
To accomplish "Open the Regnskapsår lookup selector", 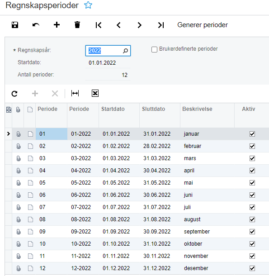I will [x=125, y=51].
